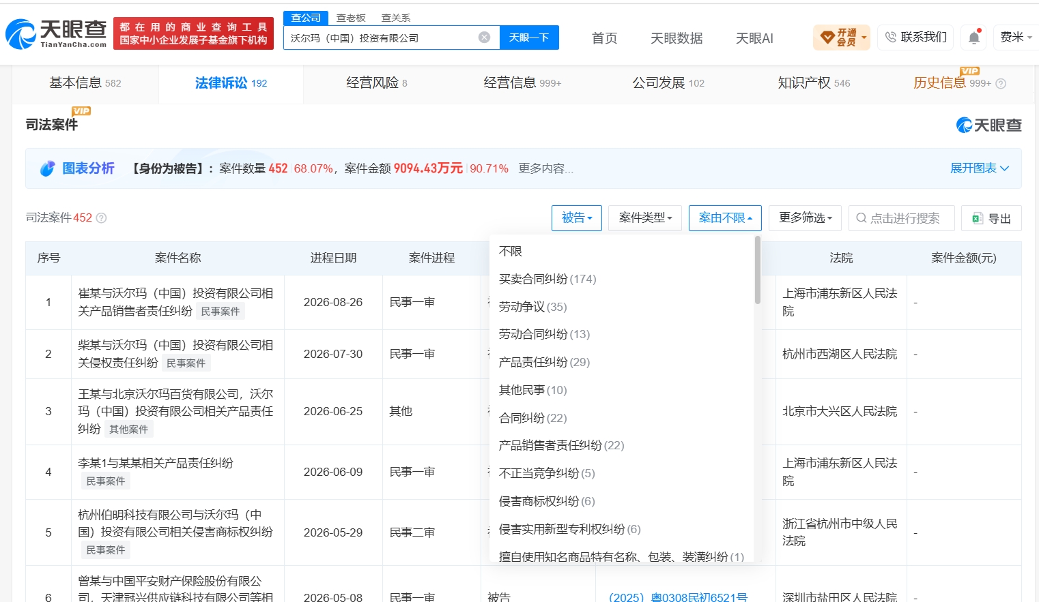Open 更多内容... in chart analysis bar
The image size is (1039, 602).
pos(545,168)
